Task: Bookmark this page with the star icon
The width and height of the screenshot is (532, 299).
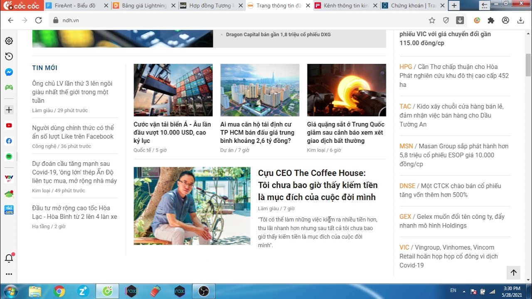Action: pyautogui.click(x=432, y=20)
